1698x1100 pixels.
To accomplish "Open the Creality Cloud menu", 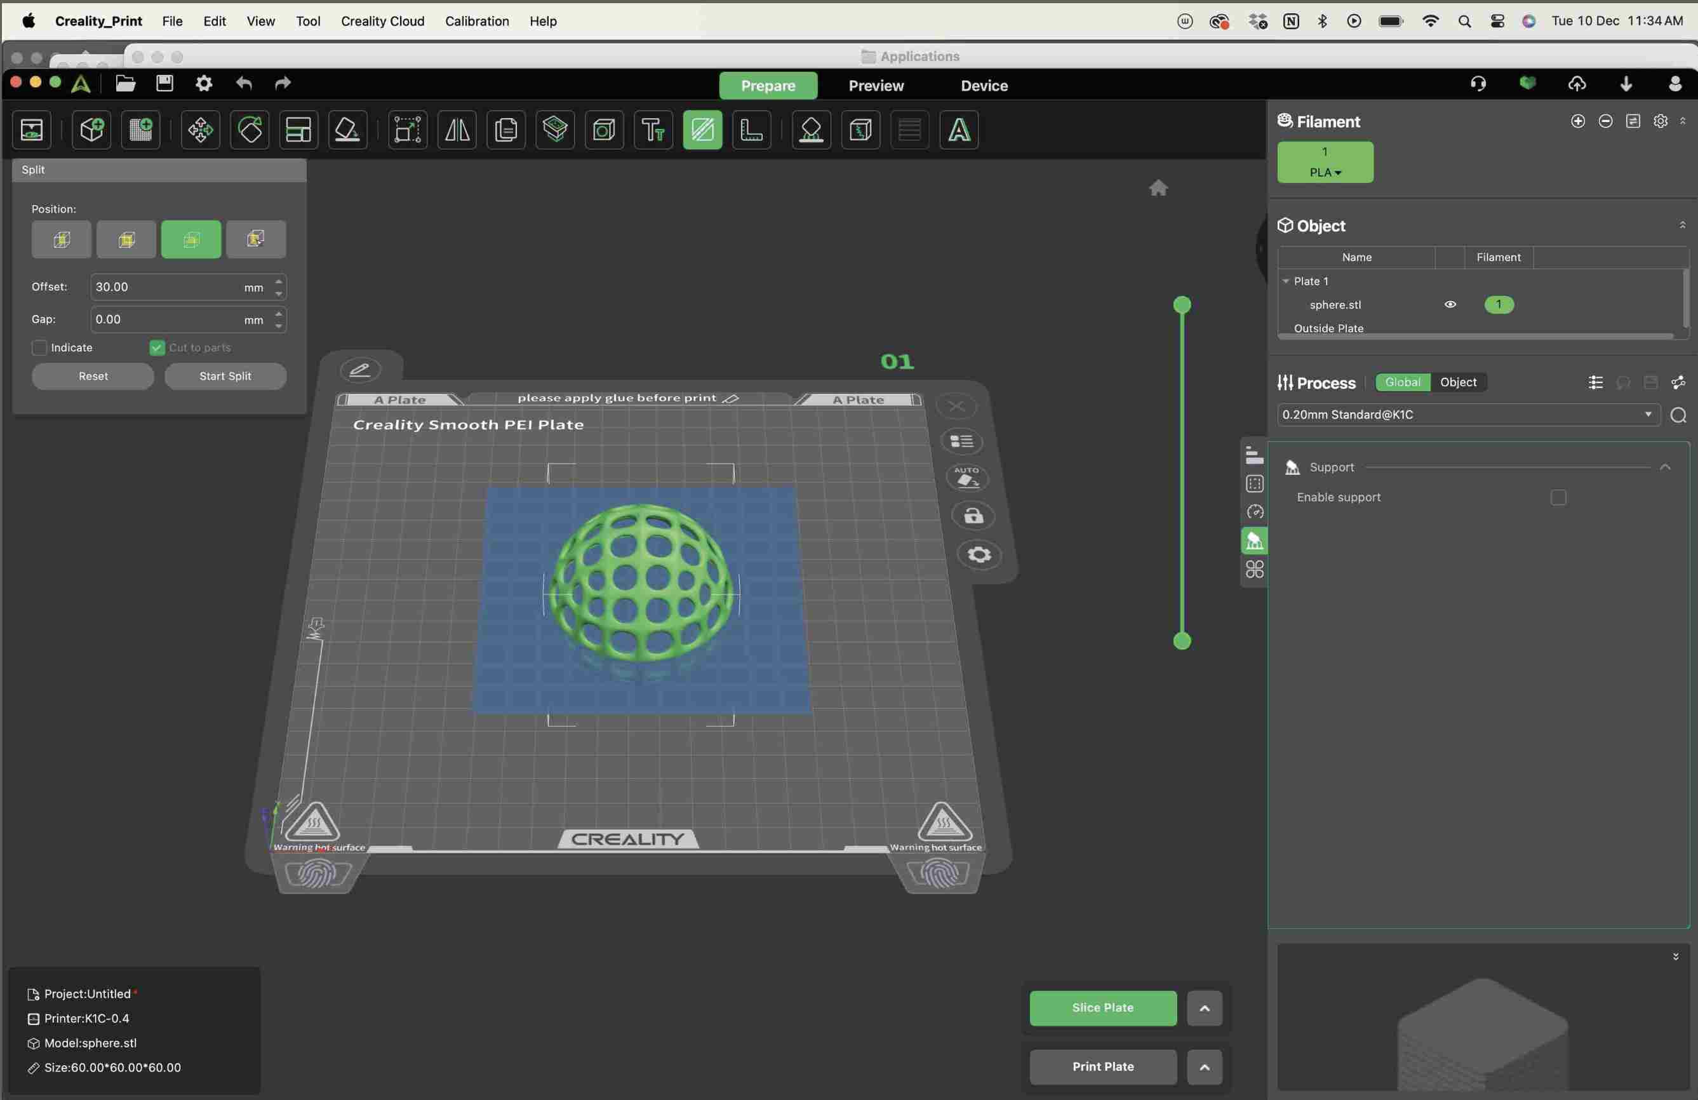I will pos(382,21).
